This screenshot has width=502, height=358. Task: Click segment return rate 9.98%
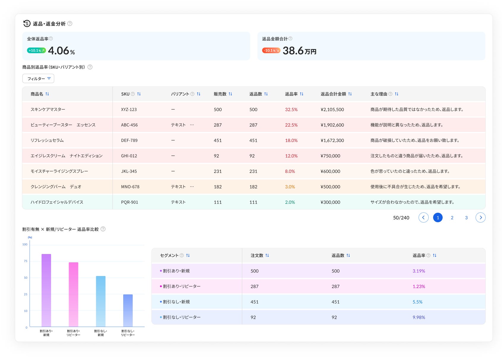click(x=419, y=317)
